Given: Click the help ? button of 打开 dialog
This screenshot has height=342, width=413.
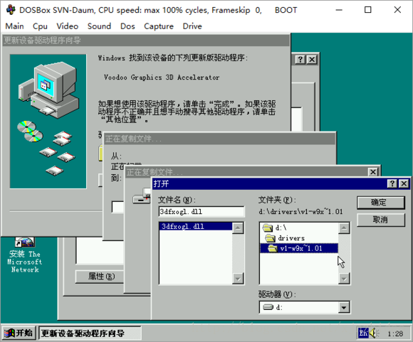Looking at the screenshot, I should (392, 183).
